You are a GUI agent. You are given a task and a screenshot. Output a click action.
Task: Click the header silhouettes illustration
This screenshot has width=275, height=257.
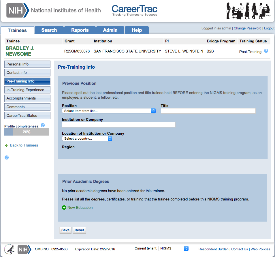point(248,11)
